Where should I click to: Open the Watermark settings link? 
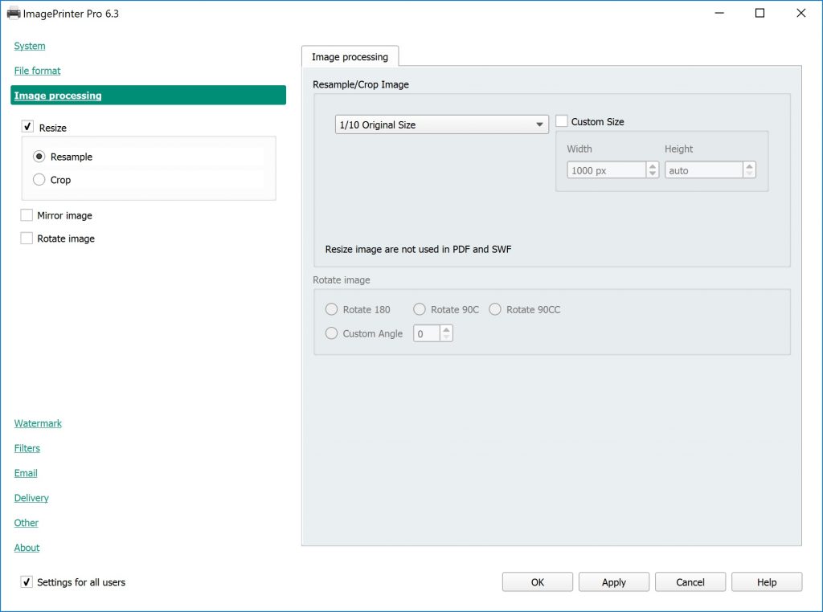[38, 423]
